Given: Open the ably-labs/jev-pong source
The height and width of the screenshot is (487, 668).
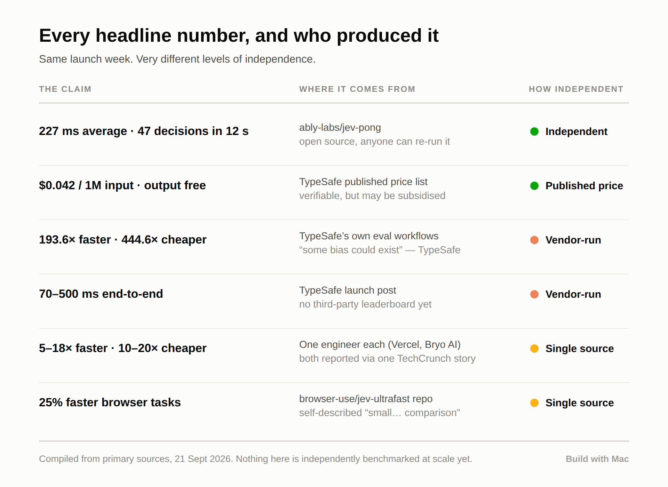Looking at the screenshot, I should (x=340, y=128).
